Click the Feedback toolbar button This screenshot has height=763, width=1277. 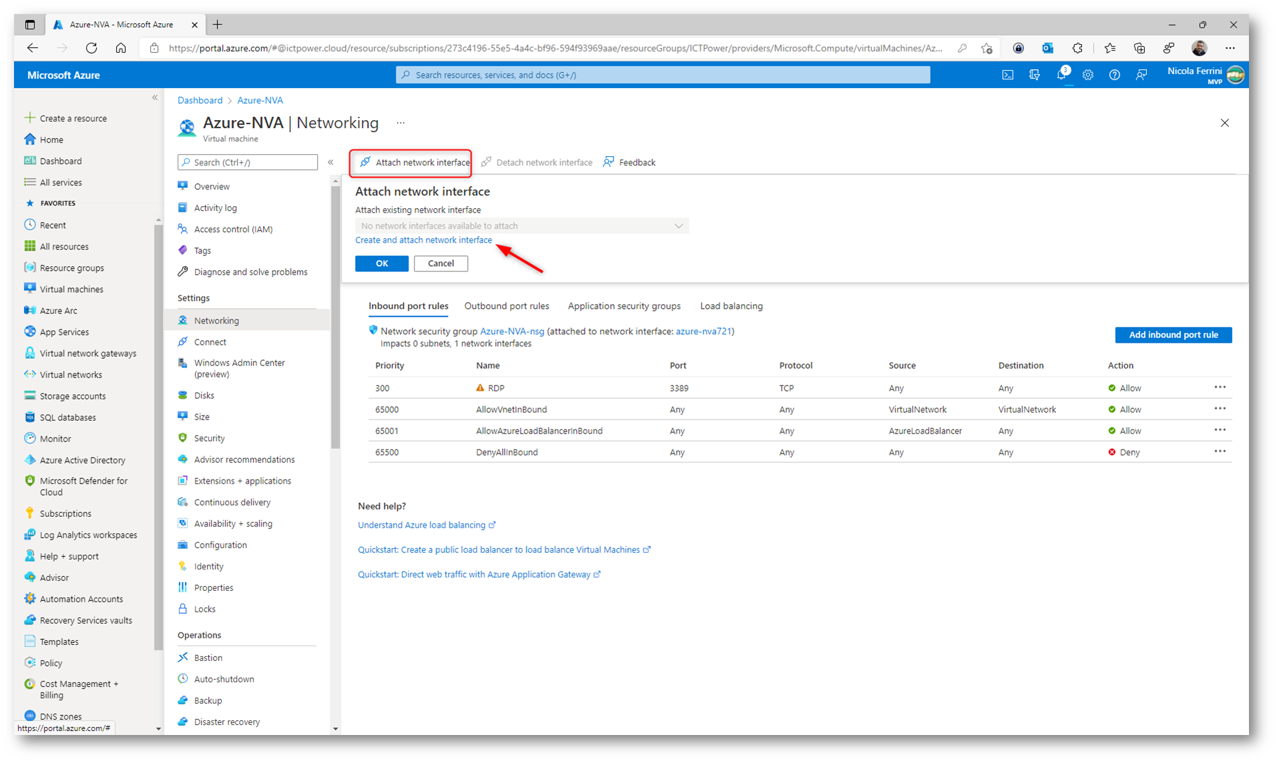pos(629,162)
